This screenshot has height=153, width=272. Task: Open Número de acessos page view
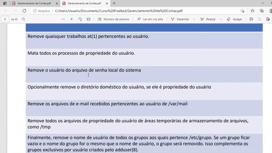[113, 19]
